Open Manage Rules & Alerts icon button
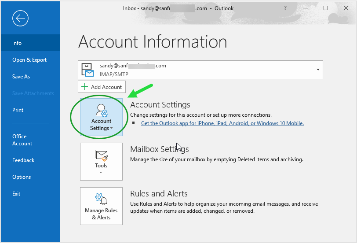The image size is (357, 244). [101, 206]
